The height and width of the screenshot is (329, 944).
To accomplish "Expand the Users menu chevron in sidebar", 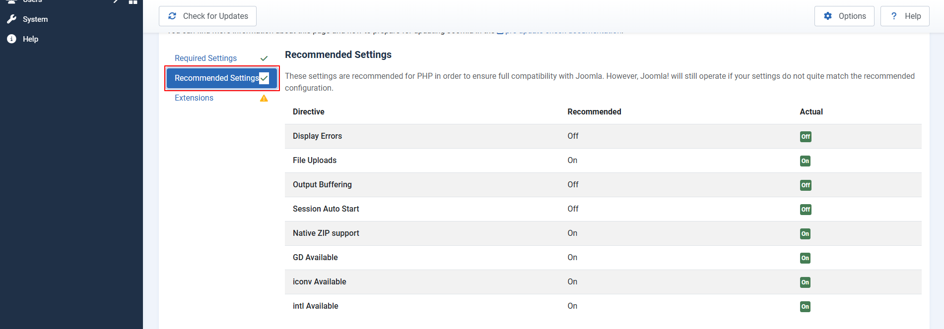I will click(116, 1).
